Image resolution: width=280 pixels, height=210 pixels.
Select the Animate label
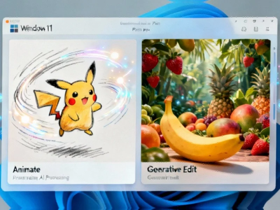pos(27,169)
